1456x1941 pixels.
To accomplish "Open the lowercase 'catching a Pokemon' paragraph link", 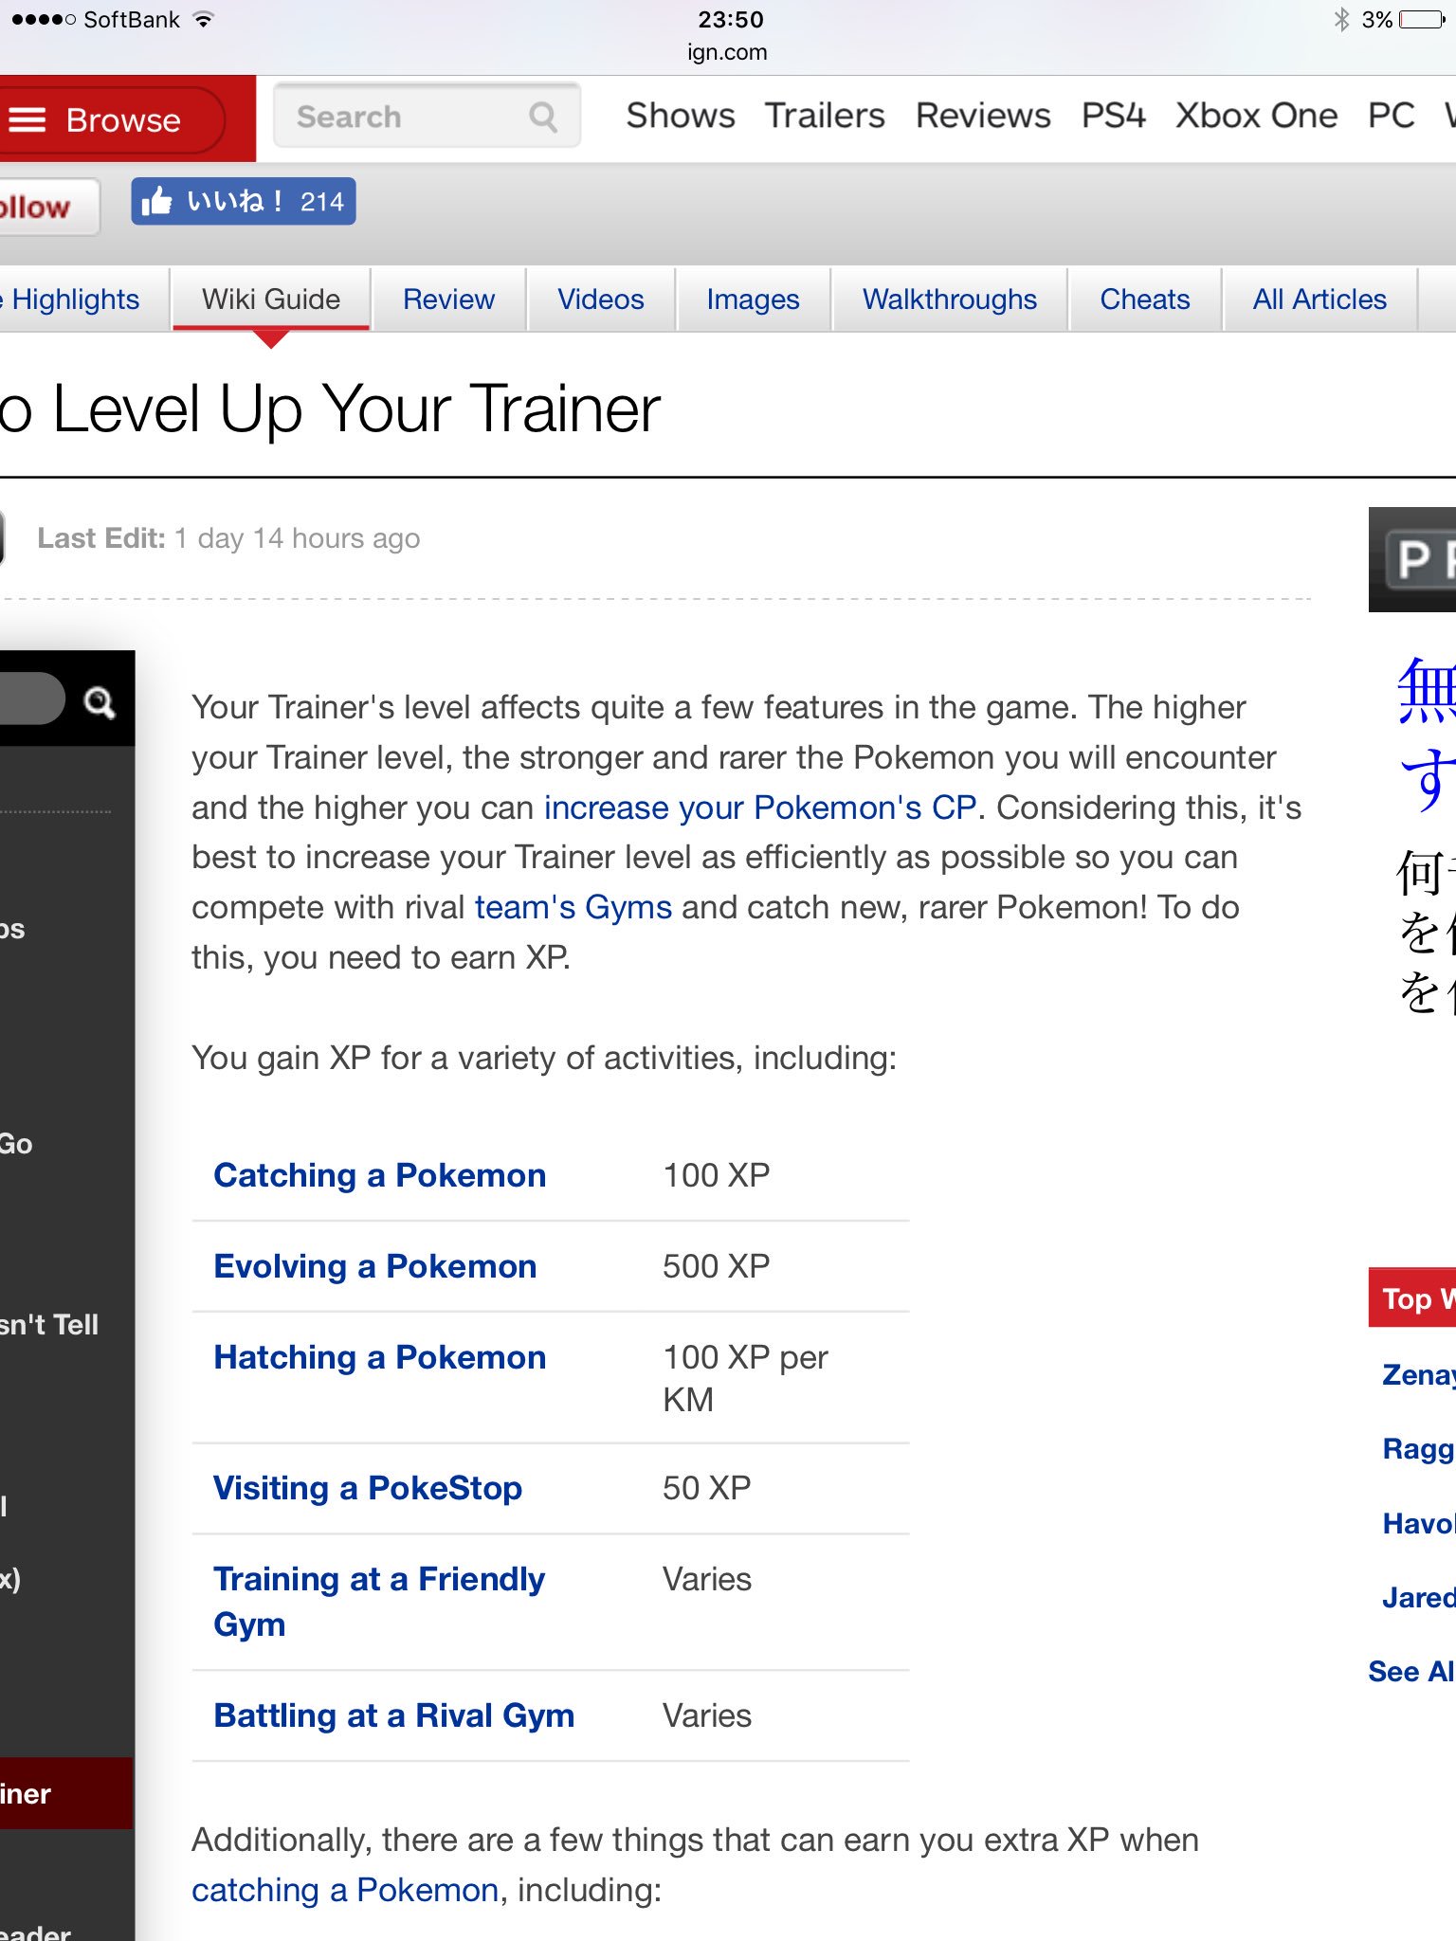I will [345, 1890].
